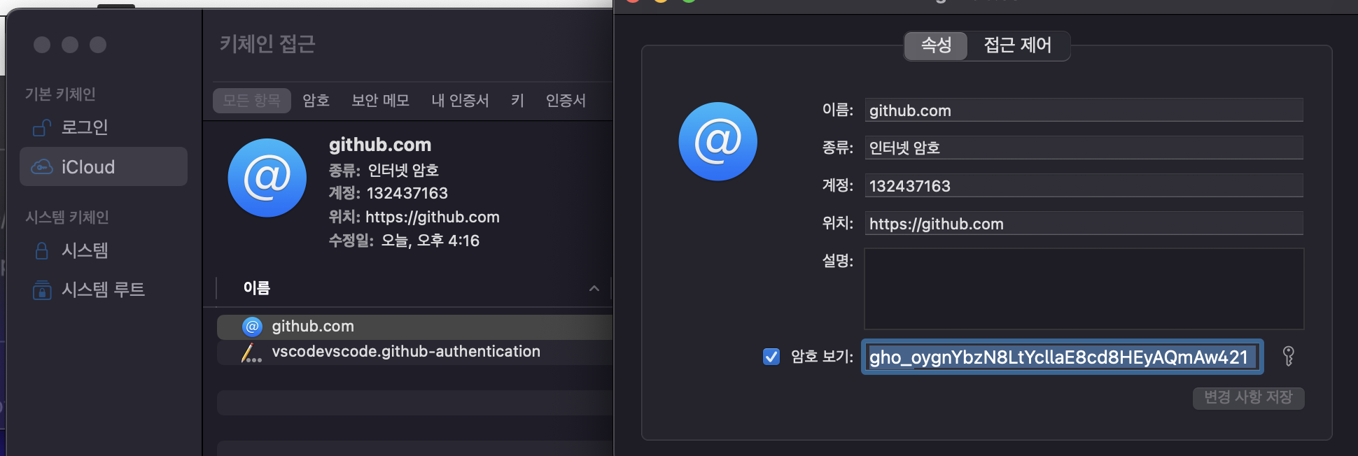
Task: Switch to the 보안 메모 category tab
Action: [x=380, y=101]
